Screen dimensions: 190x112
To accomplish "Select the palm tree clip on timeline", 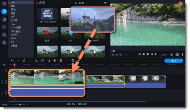I will [145, 82].
